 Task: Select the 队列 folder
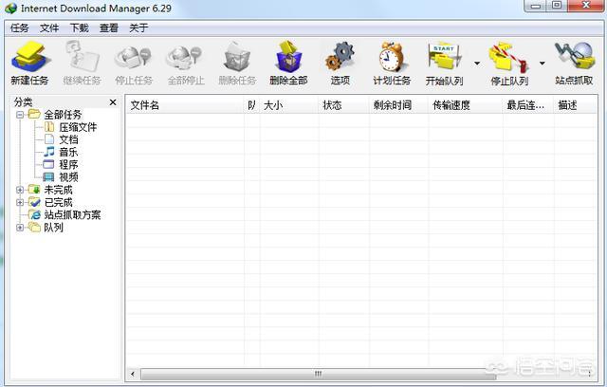46,227
